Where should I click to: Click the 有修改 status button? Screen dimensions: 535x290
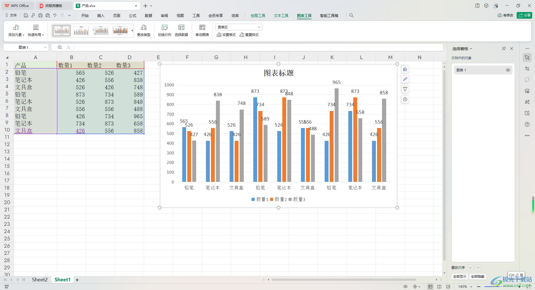(x=505, y=15)
